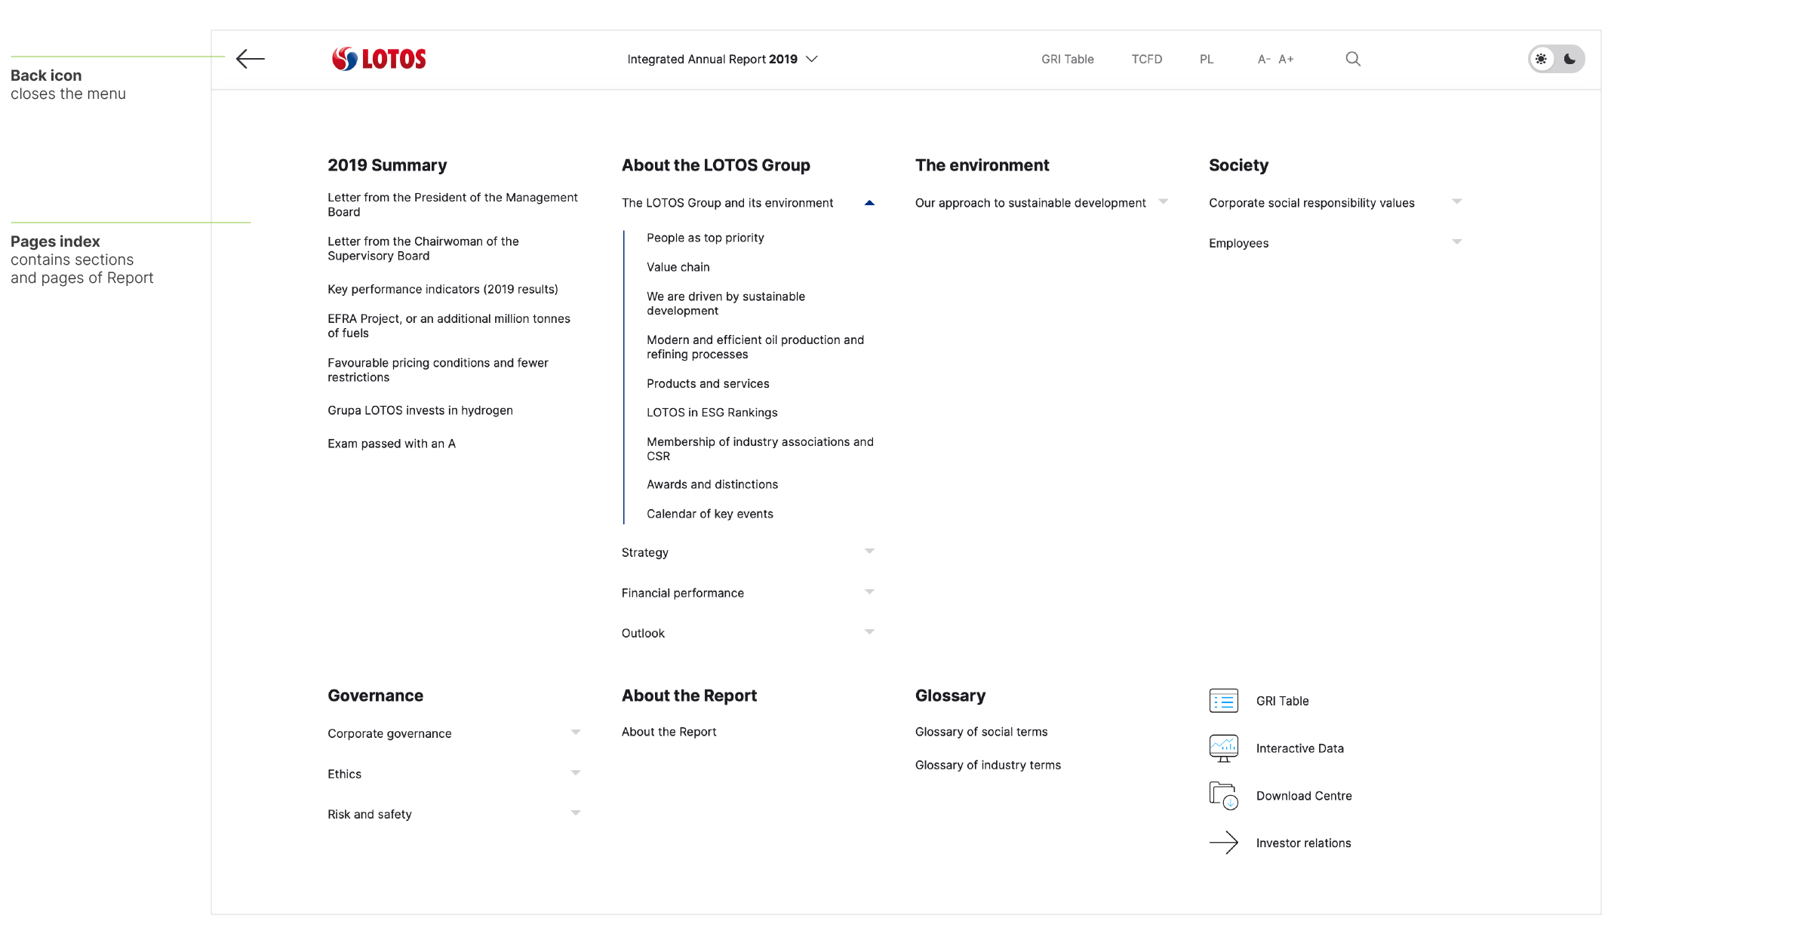Decrease font size with A-
Screen dimensions: 1811x937
point(1264,59)
